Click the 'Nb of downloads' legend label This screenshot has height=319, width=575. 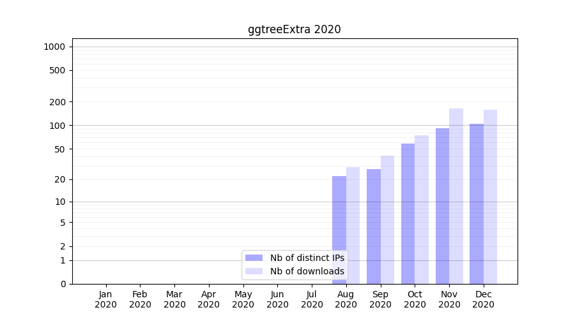point(307,271)
